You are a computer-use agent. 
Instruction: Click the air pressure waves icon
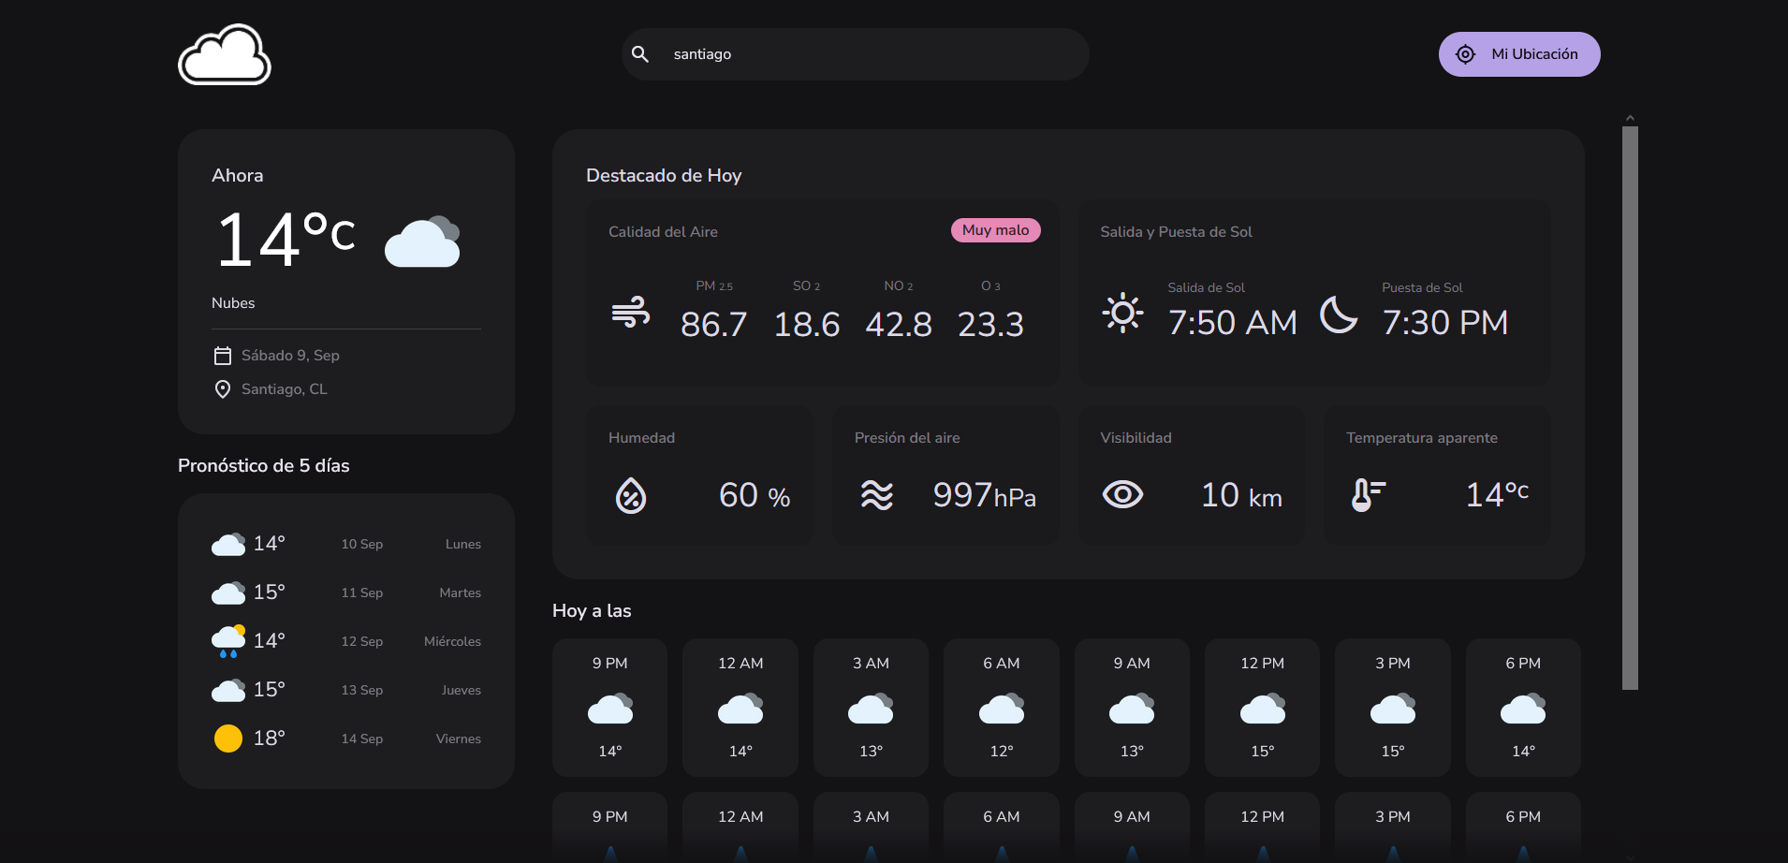click(877, 494)
